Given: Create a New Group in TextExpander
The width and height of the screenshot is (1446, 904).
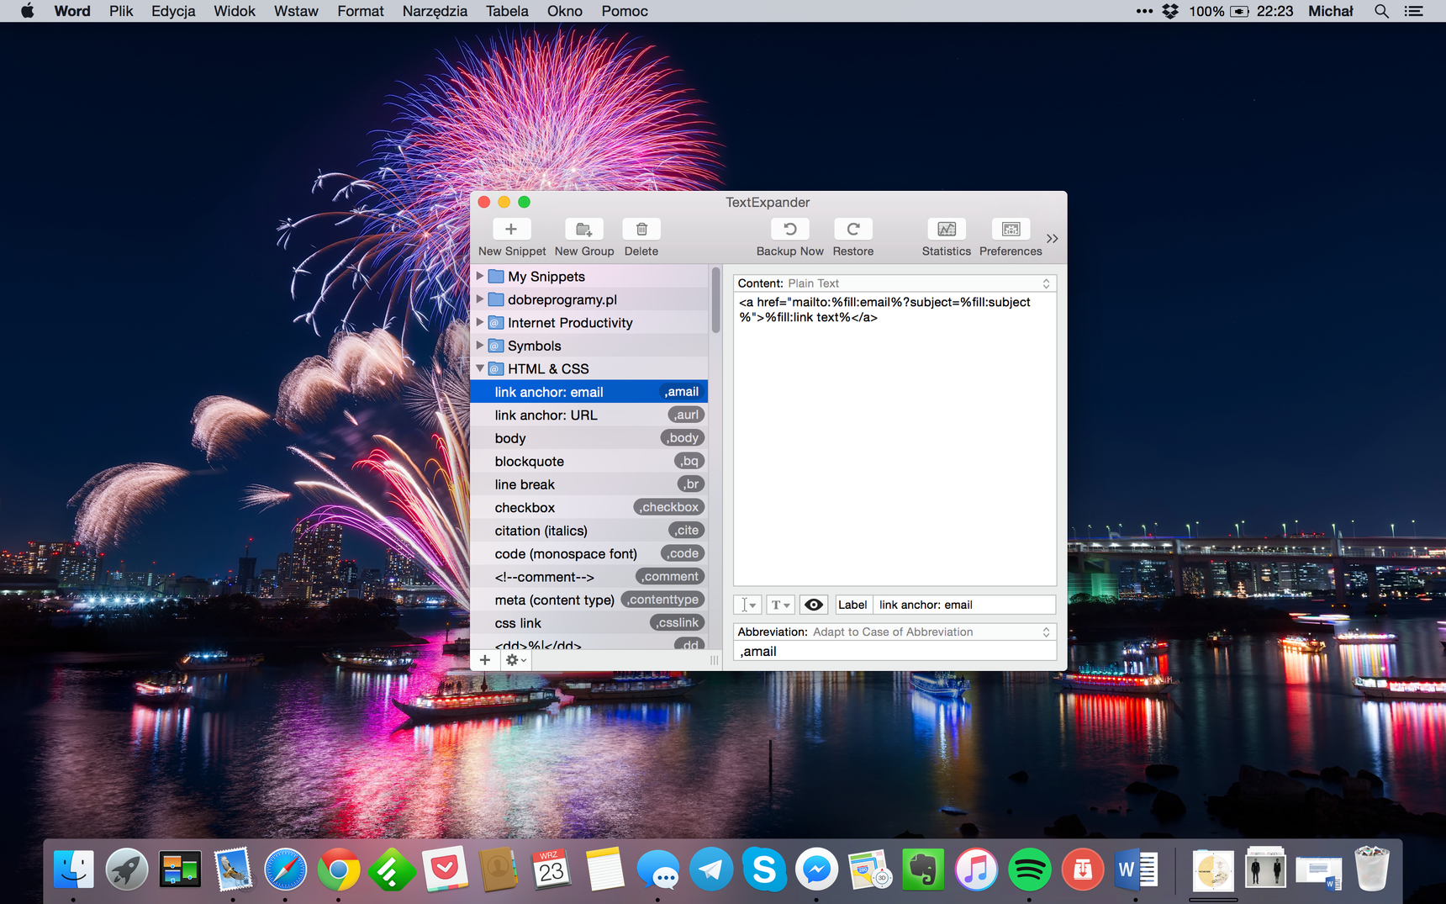Looking at the screenshot, I should 584,230.
